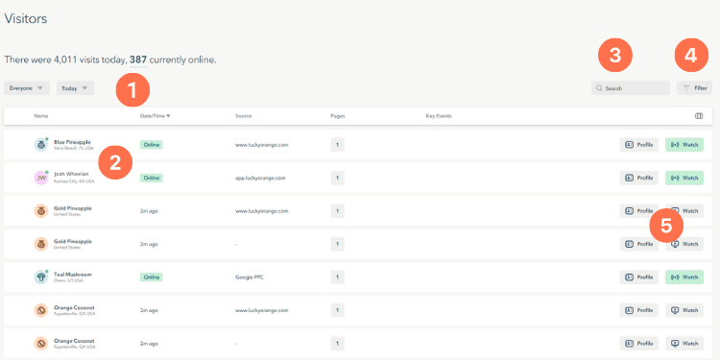
Task: Open the Today date range dropdown
Action: pos(75,88)
